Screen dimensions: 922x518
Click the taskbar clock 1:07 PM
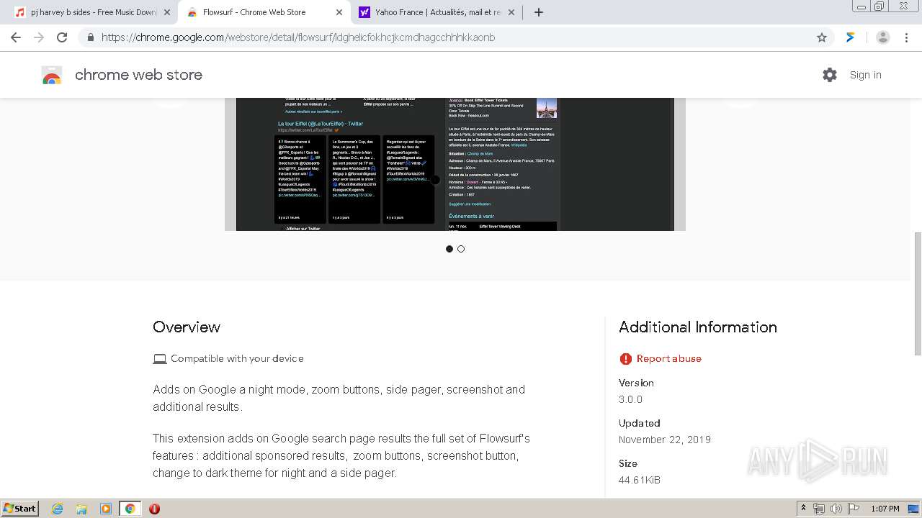[x=885, y=509]
